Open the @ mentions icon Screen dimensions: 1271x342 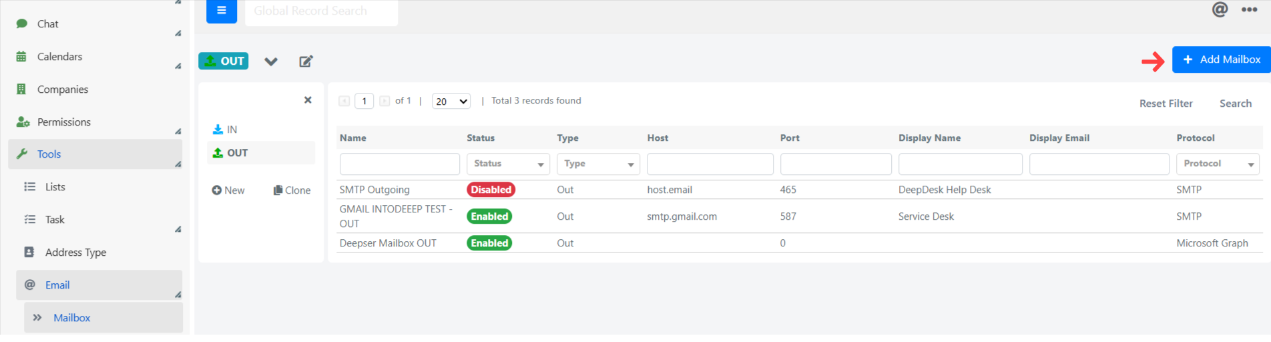point(1220,9)
